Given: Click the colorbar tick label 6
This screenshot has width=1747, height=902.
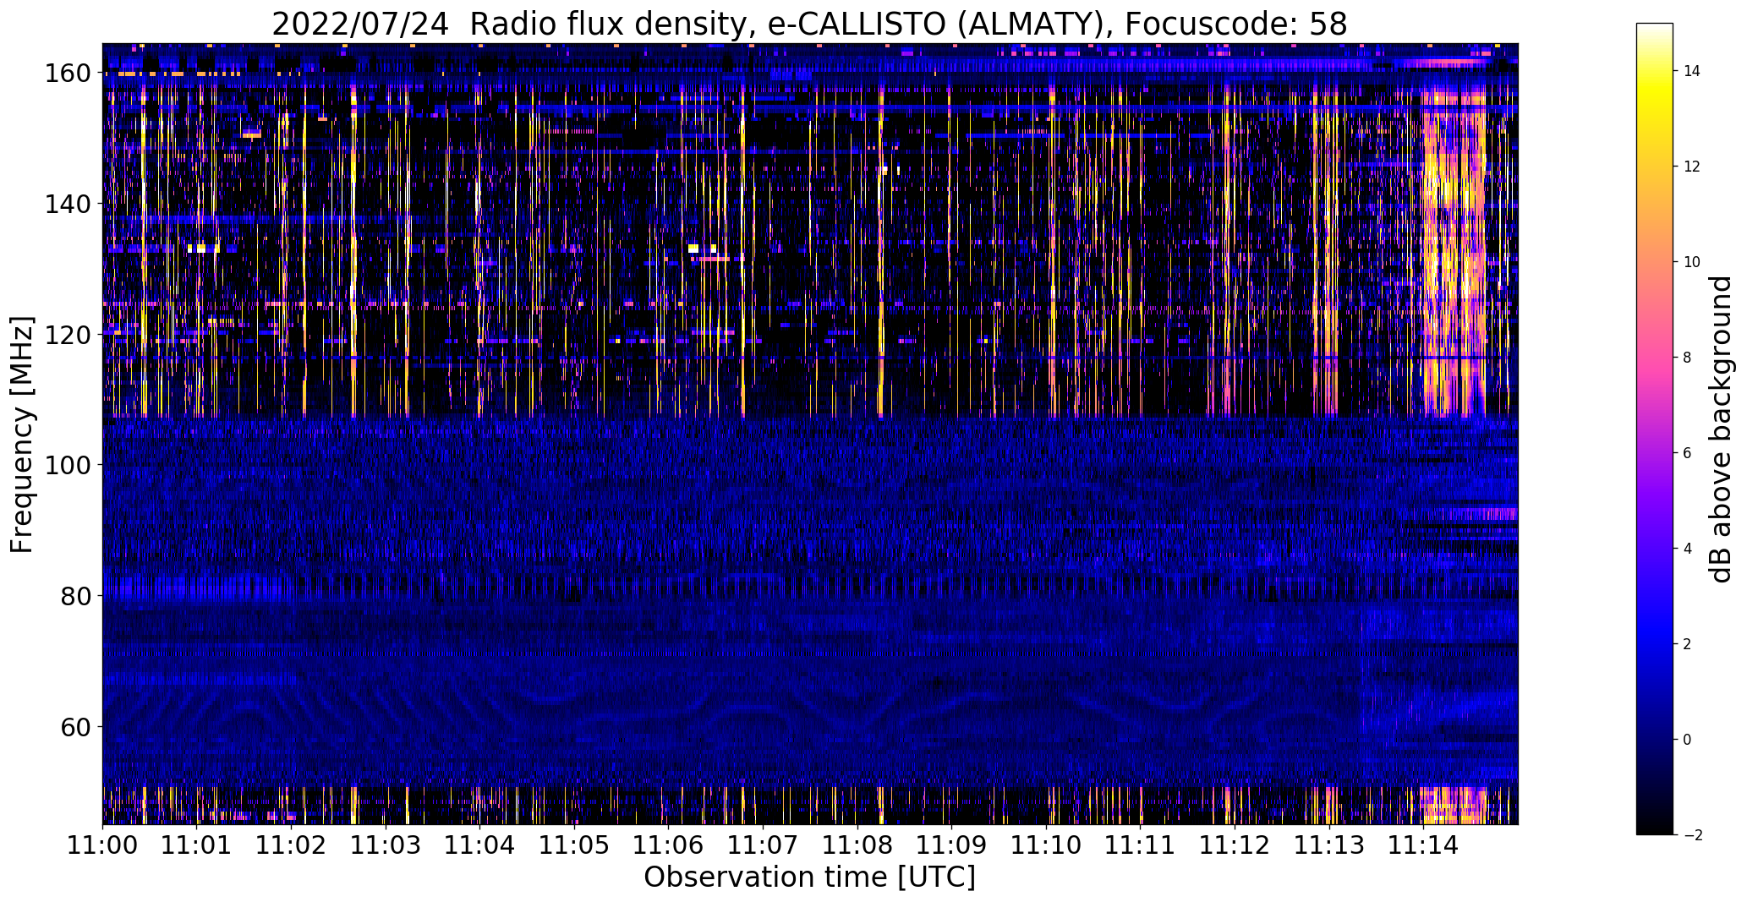Looking at the screenshot, I should pos(1688,453).
